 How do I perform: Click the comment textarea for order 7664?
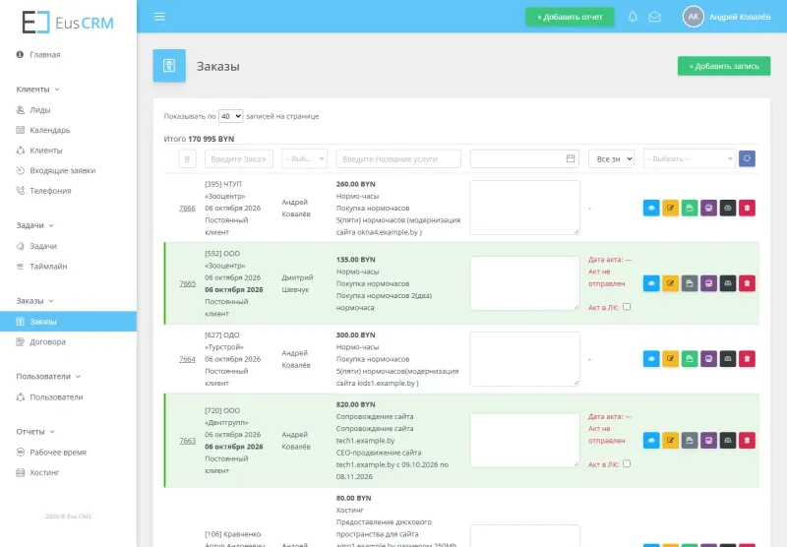pyautogui.click(x=525, y=359)
